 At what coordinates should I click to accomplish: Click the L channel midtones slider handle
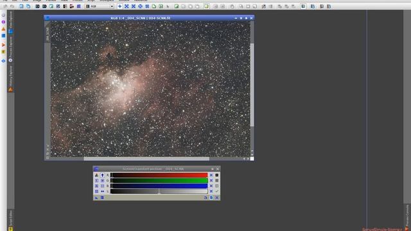[159, 192]
